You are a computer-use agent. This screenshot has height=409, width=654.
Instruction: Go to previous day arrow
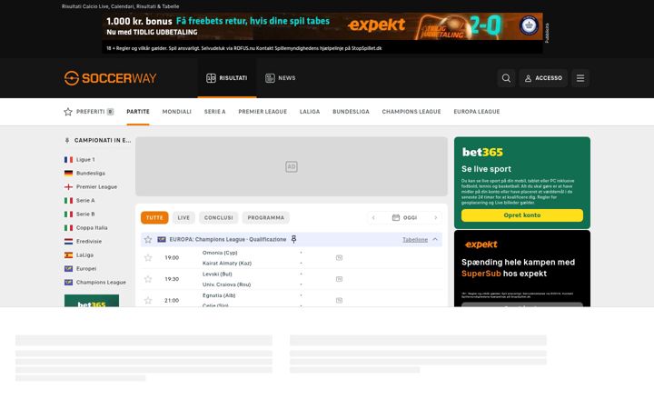[373, 217]
